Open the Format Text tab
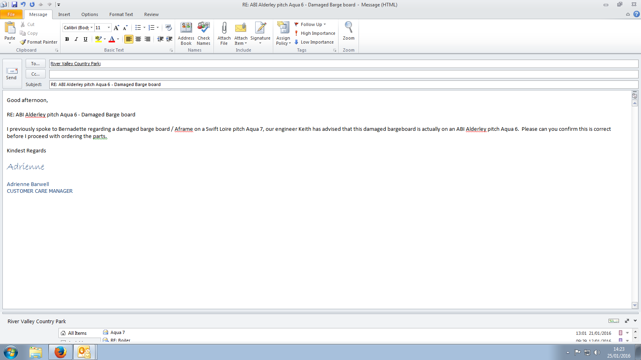 (x=121, y=14)
